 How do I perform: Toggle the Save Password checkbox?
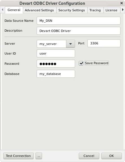81,63
